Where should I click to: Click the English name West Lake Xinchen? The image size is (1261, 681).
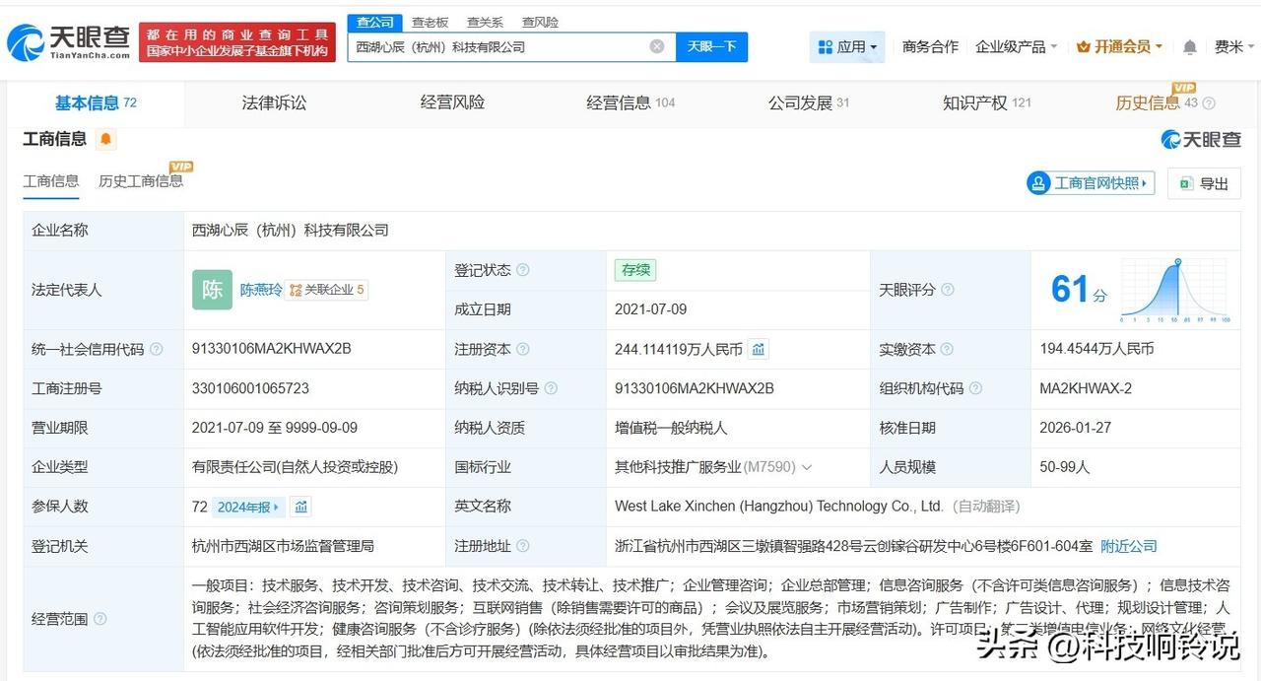point(779,507)
